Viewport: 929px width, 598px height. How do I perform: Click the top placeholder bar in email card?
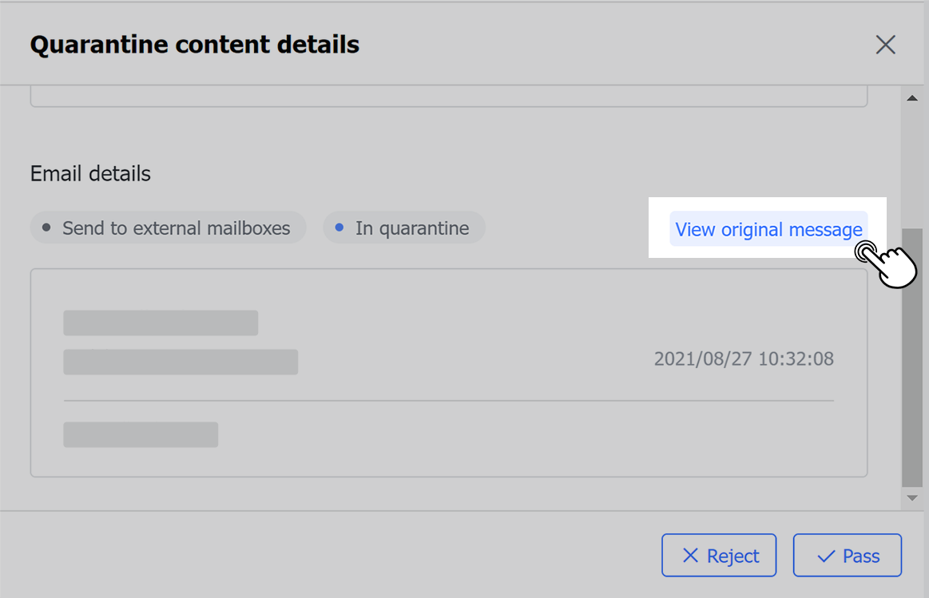tap(161, 323)
